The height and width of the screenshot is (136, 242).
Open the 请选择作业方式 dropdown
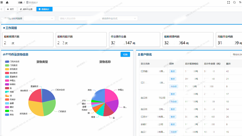click(119, 18)
